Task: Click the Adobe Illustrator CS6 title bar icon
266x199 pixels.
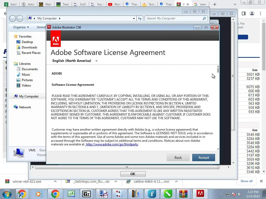Action: point(49,27)
